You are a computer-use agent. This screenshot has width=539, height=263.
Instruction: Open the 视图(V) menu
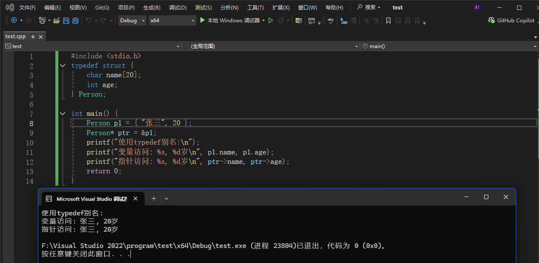click(78, 7)
